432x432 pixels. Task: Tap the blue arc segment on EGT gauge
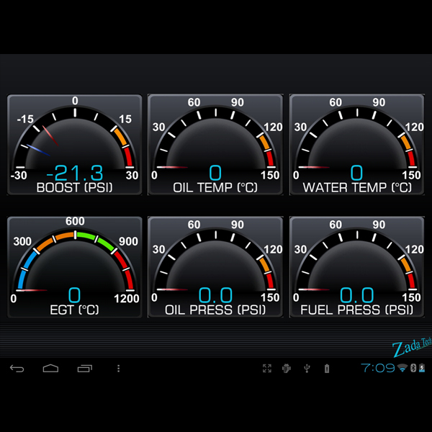[x=27, y=269]
